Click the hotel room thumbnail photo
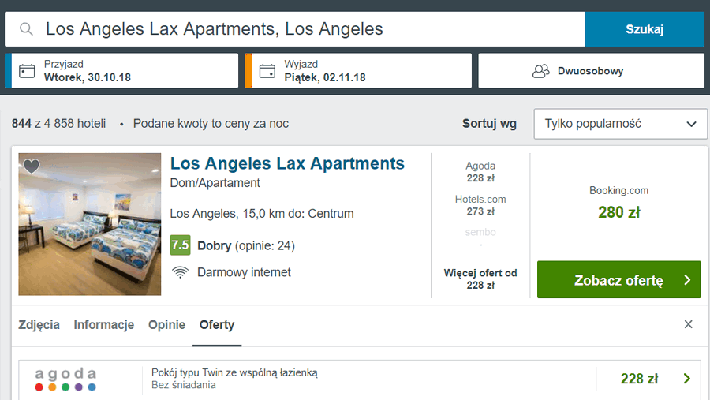This screenshot has height=400, width=710. 90,224
